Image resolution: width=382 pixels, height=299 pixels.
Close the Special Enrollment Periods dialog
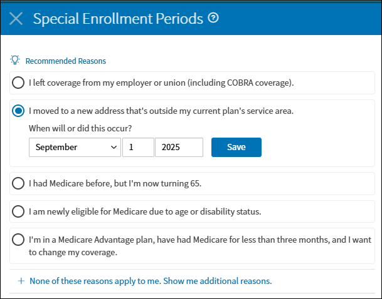tap(16, 19)
